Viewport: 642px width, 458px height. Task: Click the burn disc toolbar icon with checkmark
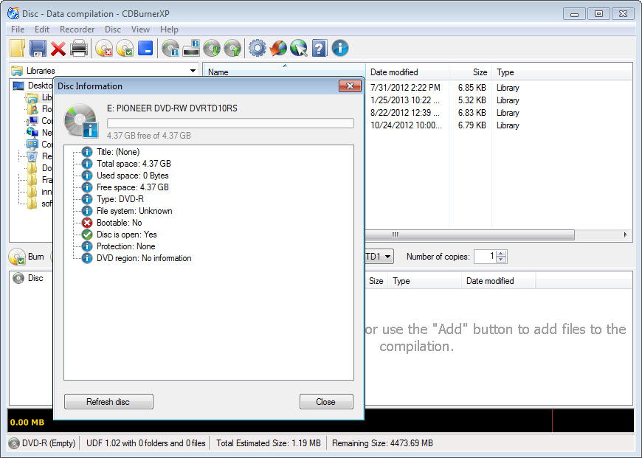[x=125, y=48]
